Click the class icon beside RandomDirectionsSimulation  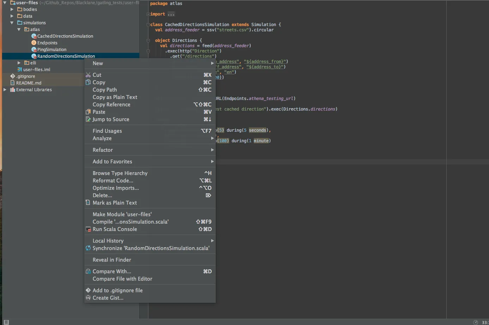34,56
